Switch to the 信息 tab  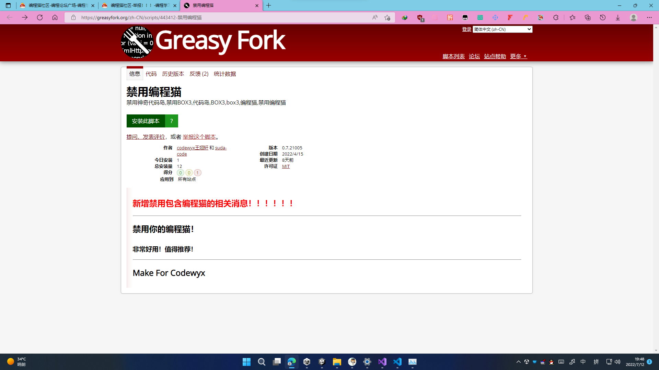(x=135, y=74)
